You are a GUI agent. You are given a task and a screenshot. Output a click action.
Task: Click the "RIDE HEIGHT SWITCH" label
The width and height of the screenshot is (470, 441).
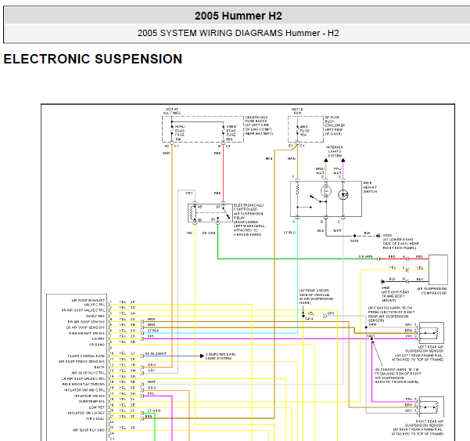pyautogui.click(x=370, y=187)
